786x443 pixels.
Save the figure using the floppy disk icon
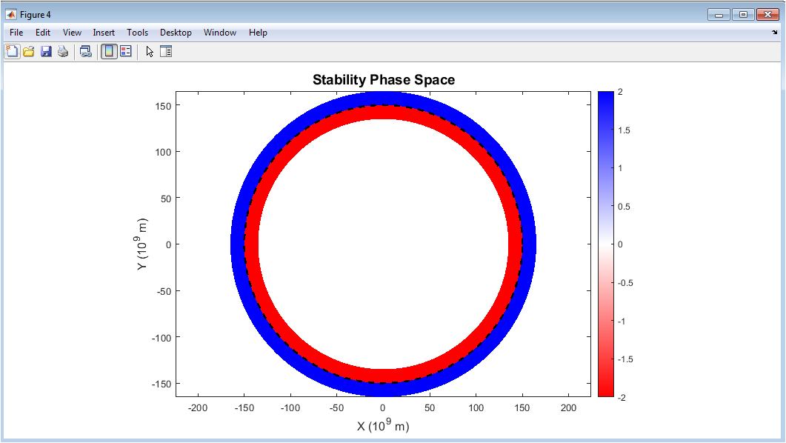(46, 51)
